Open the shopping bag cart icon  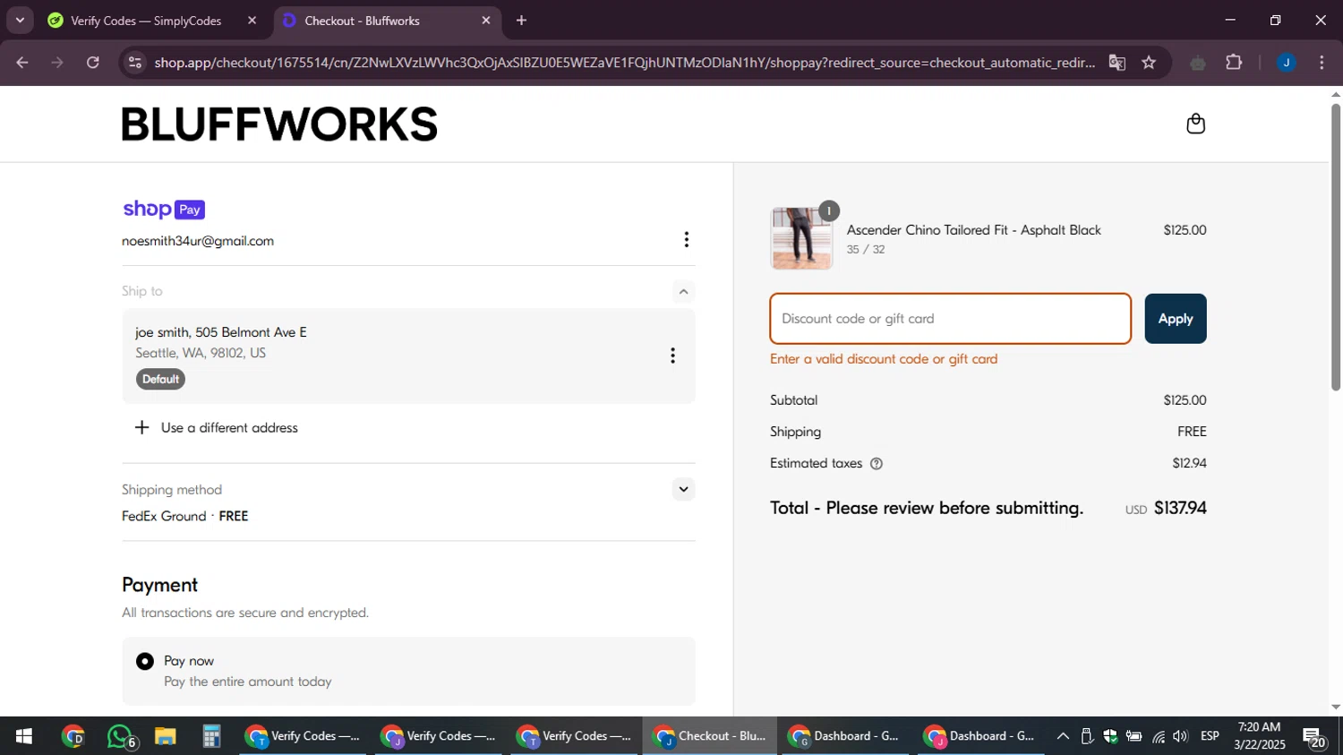click(1195, 124)
